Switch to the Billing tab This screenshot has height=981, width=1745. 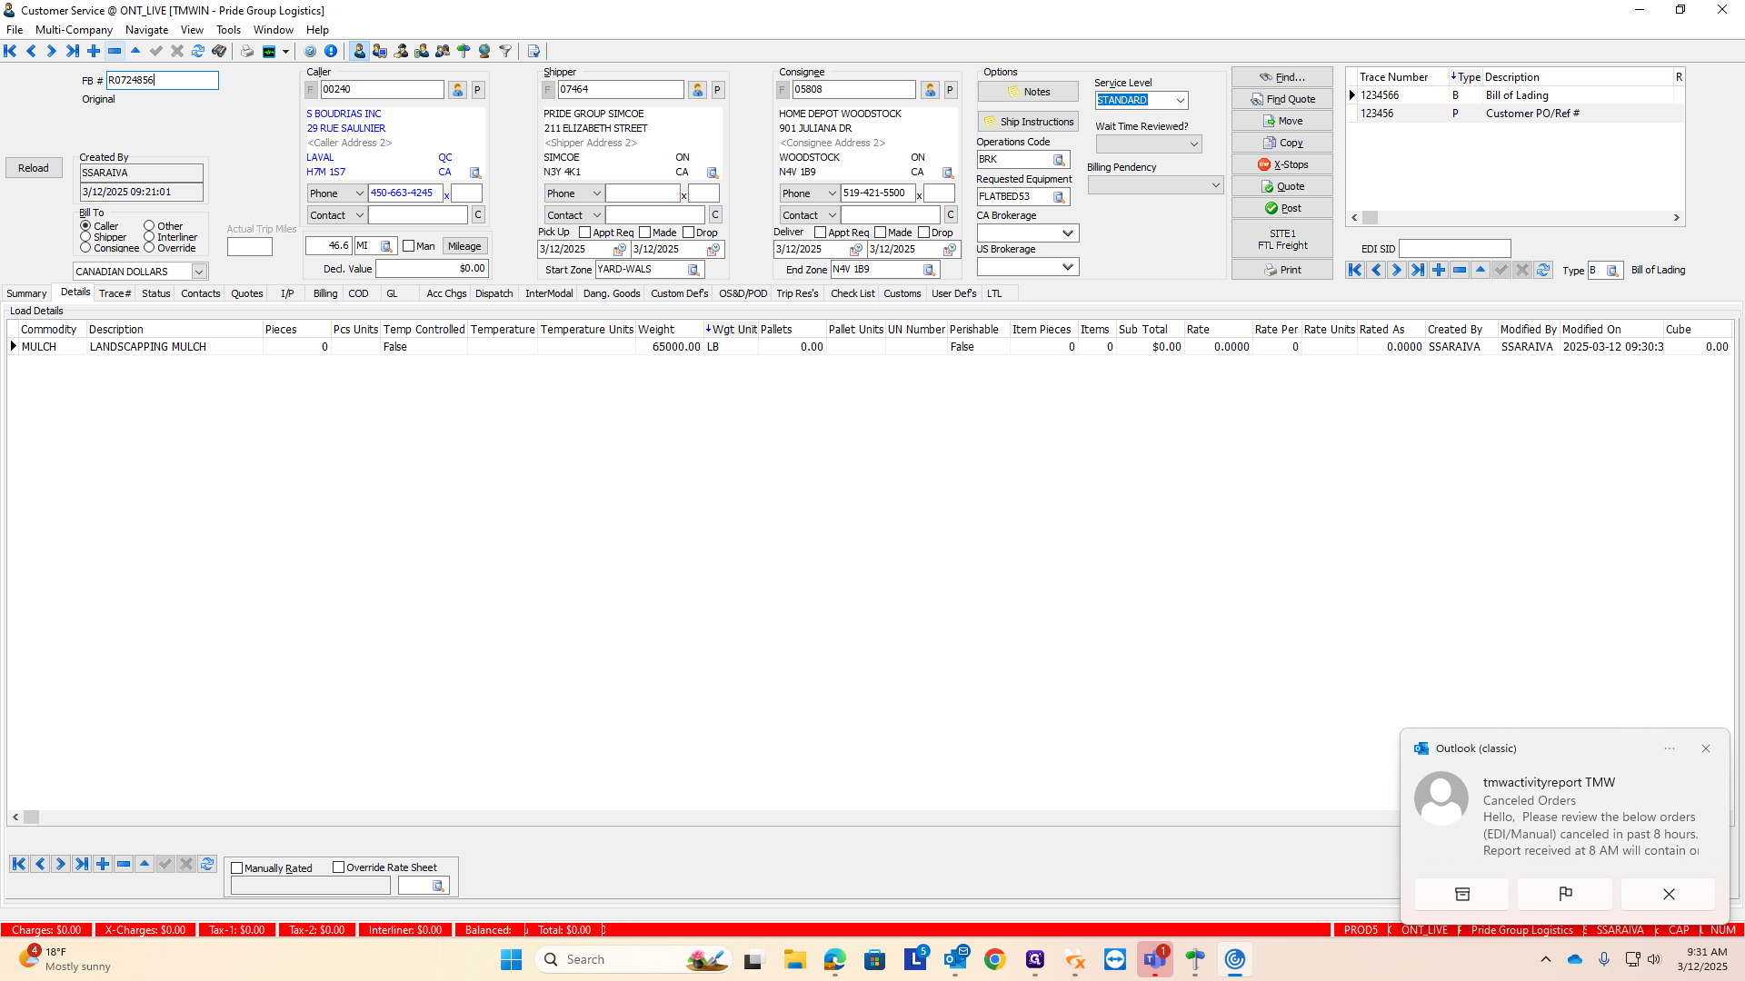(x=324, y=293)
